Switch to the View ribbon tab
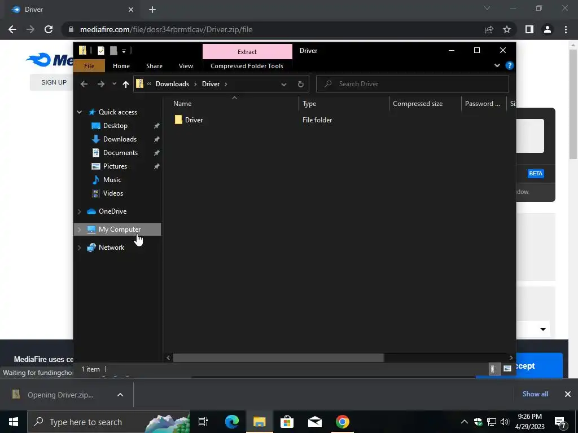 [x=186, y=66]
